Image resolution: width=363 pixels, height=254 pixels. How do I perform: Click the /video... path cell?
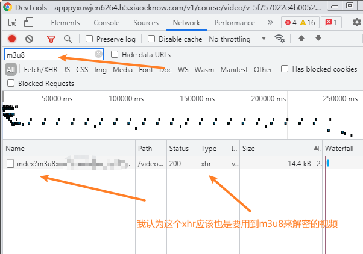[x=151, y=164]
